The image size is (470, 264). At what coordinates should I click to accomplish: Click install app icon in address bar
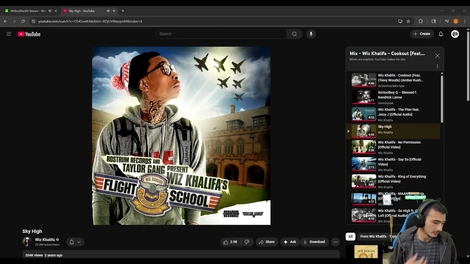coord(400,21)
